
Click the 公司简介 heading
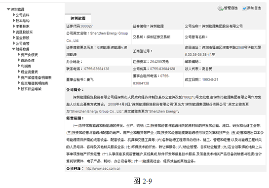[75, 90]
